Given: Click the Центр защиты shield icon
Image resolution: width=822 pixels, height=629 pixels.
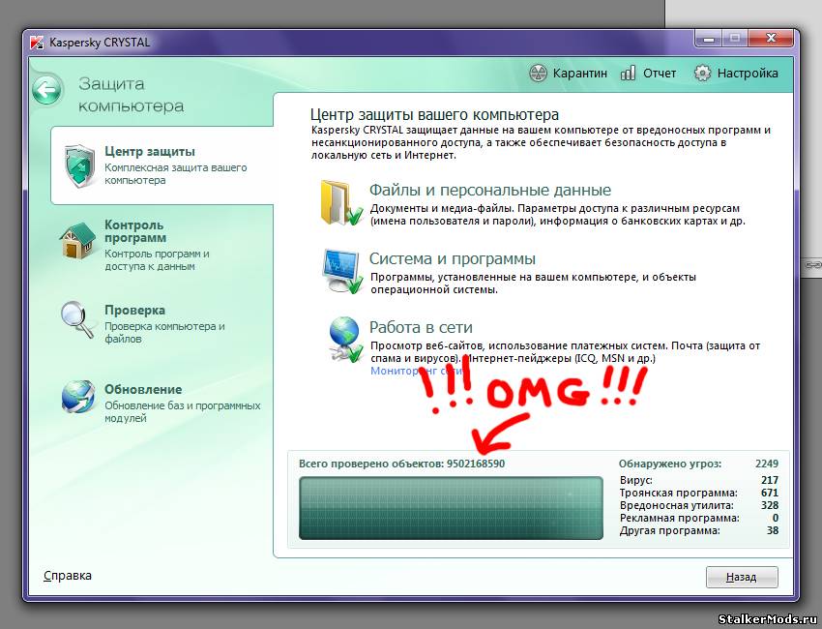Looking at the screenshot, I should 79,165.
